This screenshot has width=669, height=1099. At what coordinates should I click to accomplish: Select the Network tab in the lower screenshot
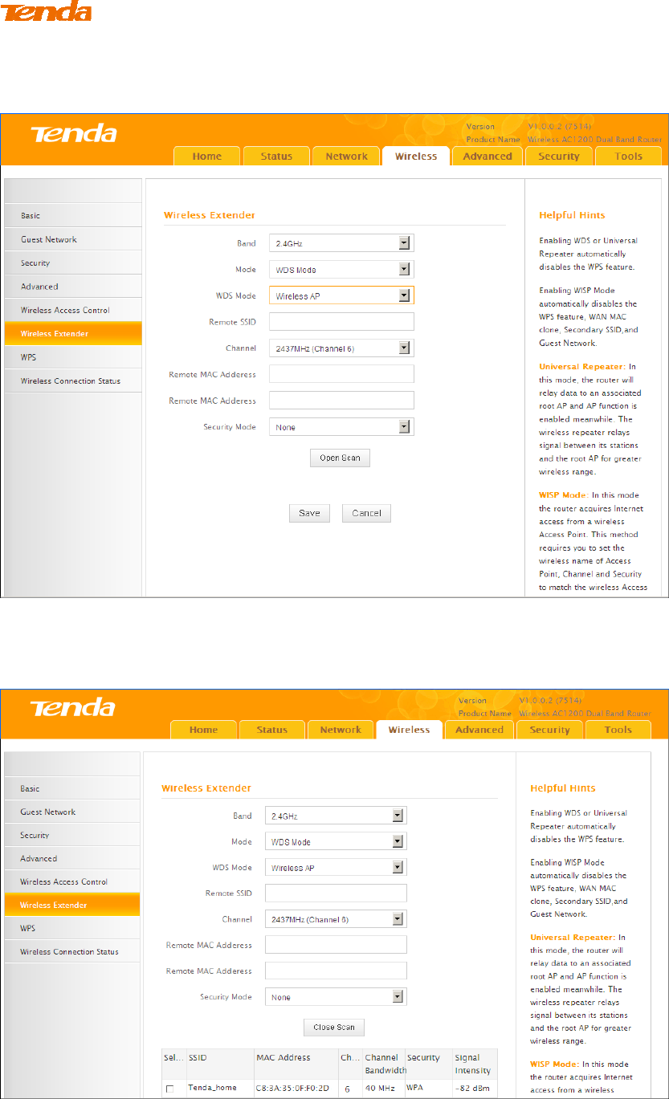click(341, 730)
